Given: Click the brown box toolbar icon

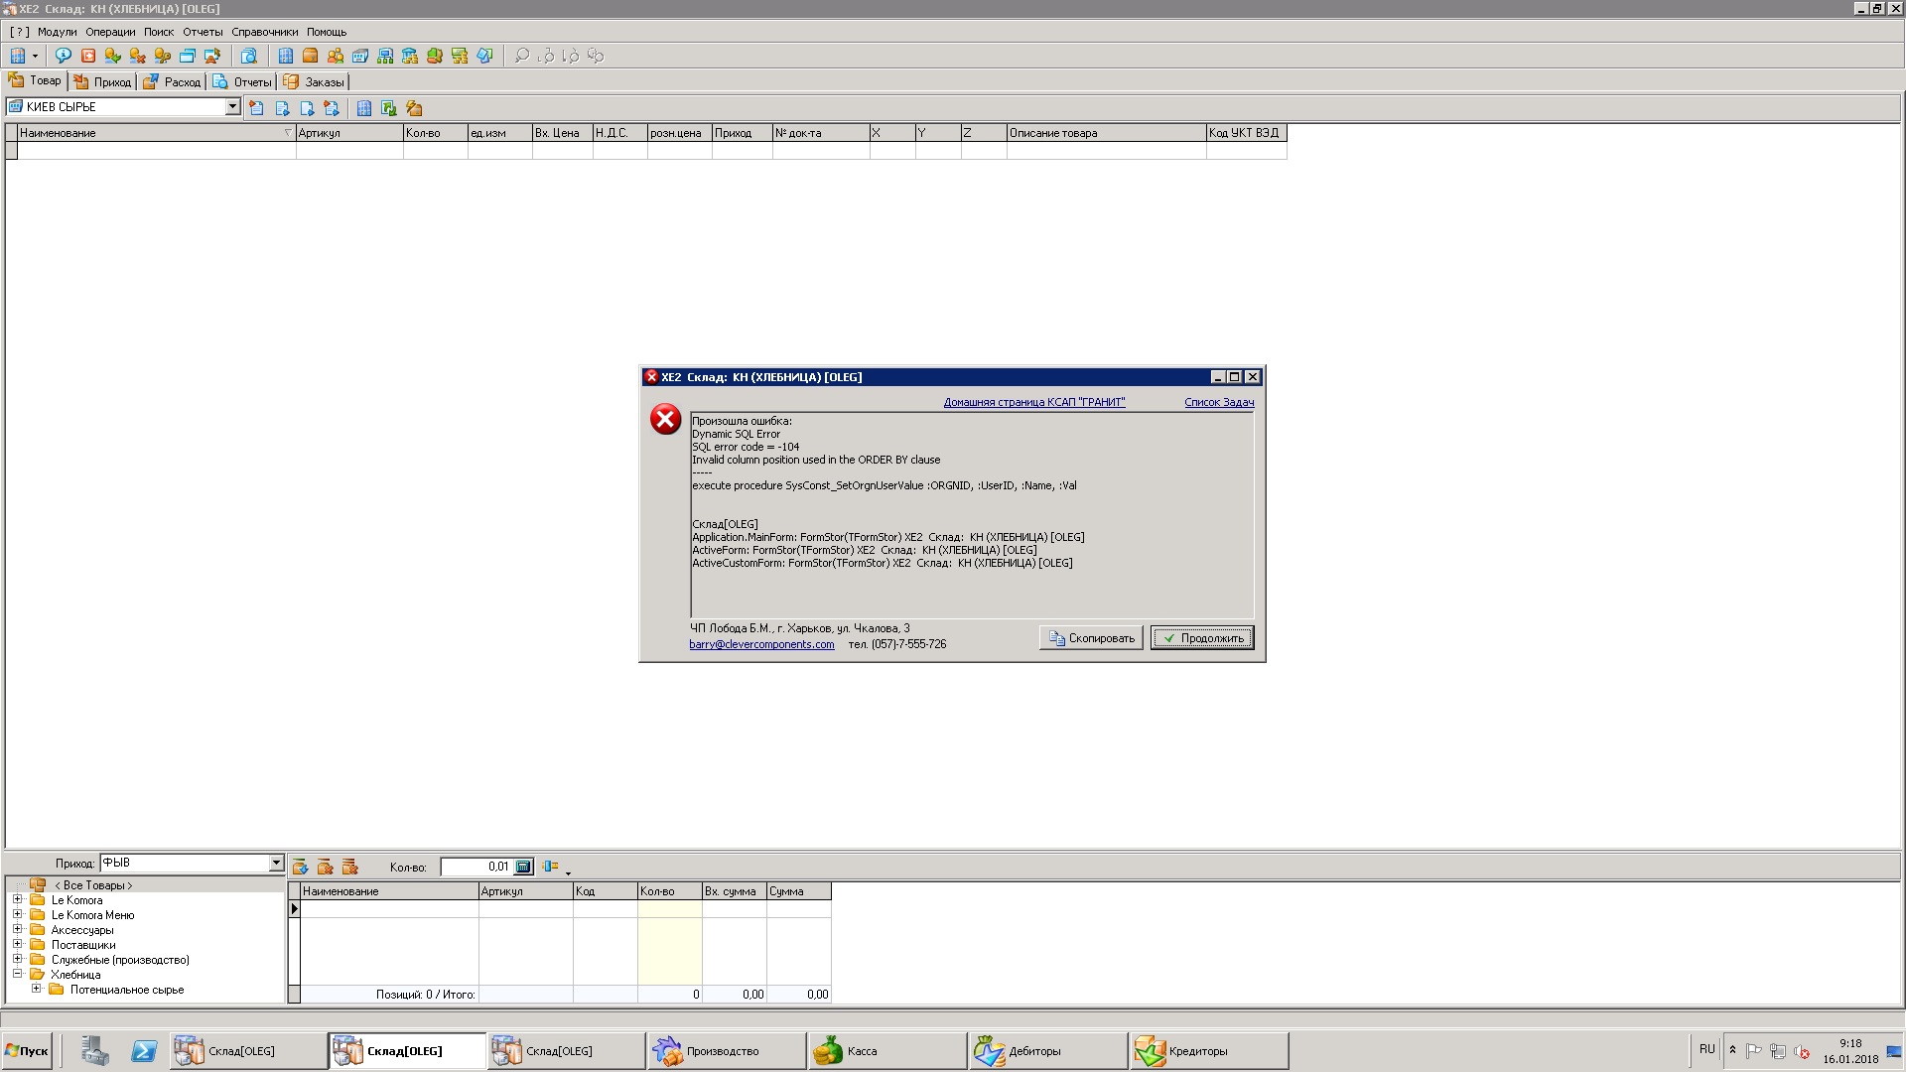Looking at the screenshot, I should [x=310, y=56].
